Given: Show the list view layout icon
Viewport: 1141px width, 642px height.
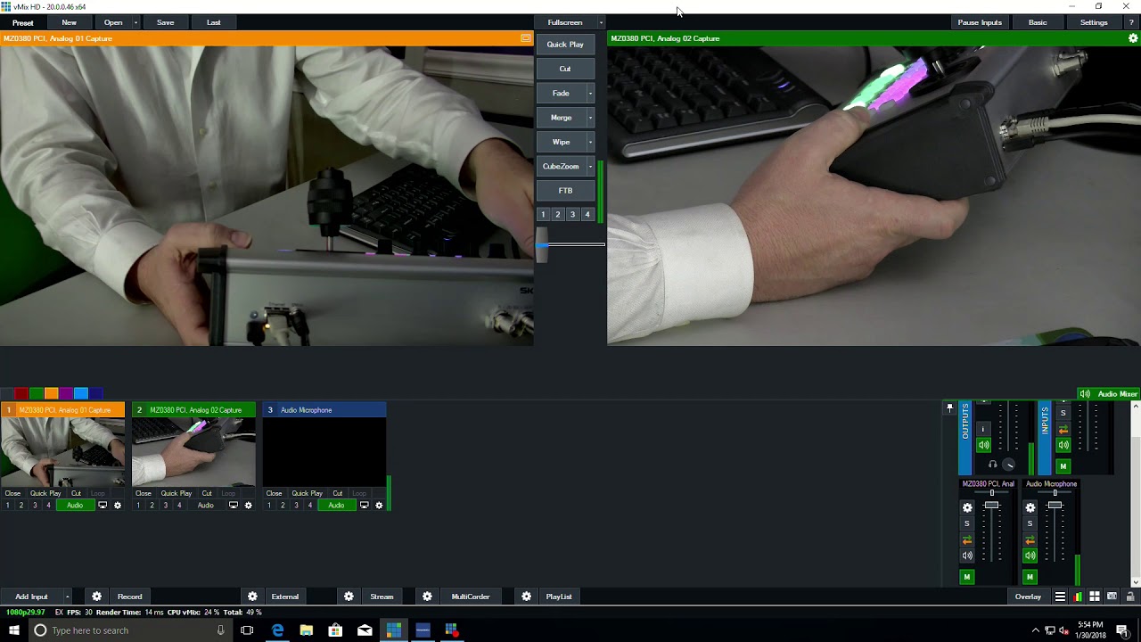Looking at the screenshot, I should pos(1060,597).
